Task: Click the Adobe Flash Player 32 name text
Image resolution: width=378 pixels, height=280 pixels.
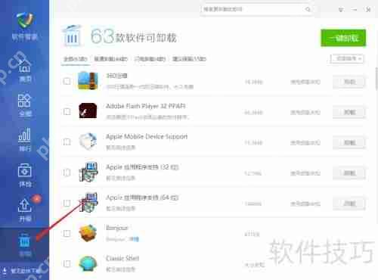Action: 146,106
